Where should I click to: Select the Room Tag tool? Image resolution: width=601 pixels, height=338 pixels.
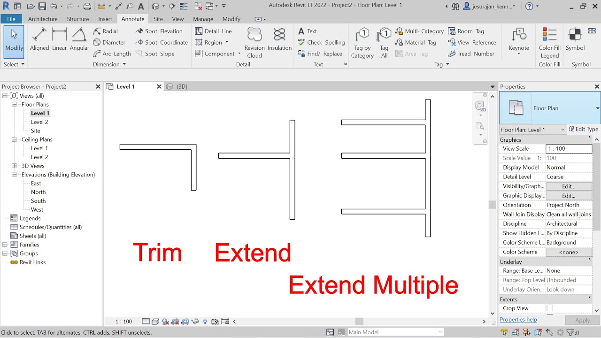pyautogui.click(x=466, y=31)
